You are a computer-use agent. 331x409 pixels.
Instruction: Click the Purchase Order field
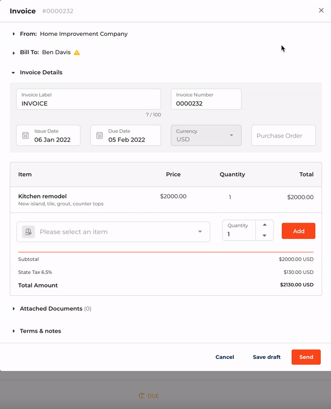(x=284, y=135)
